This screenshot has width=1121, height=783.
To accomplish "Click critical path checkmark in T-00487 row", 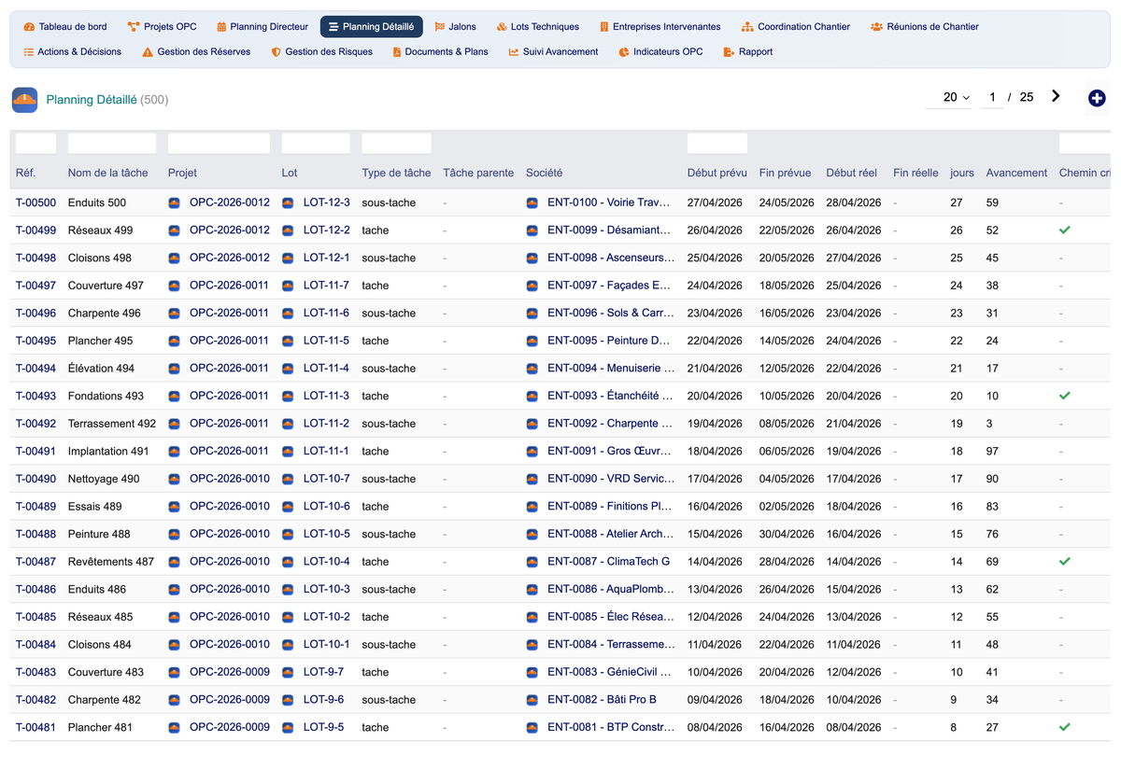I will (1064, 562).
